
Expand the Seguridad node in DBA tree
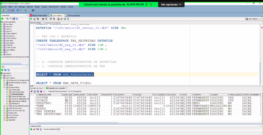coord(4,120)
